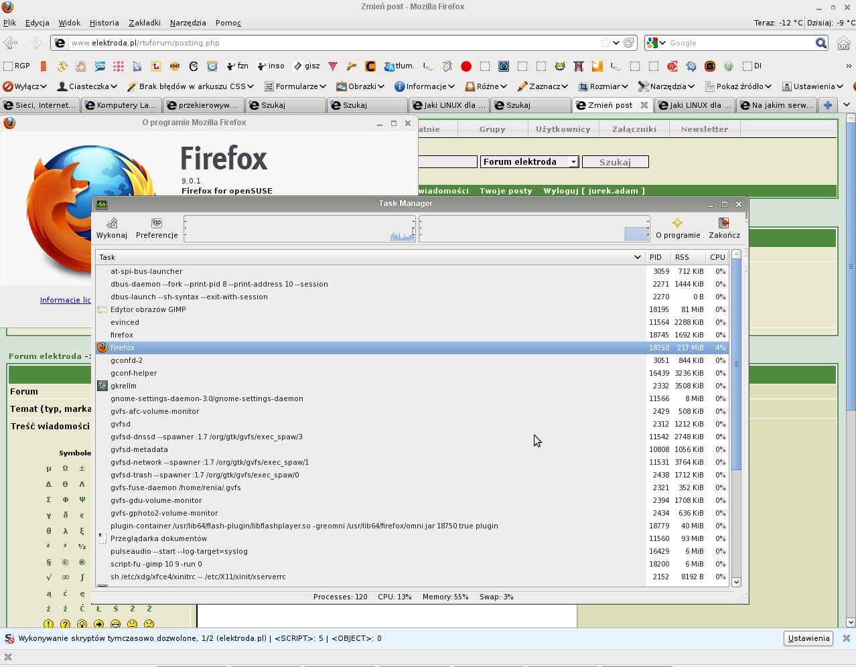
Task: Insert the sad face emoticon
Action: [x=149, y=624]
